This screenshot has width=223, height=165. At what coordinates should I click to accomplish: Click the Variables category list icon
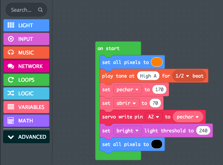(x=11, y=107)
